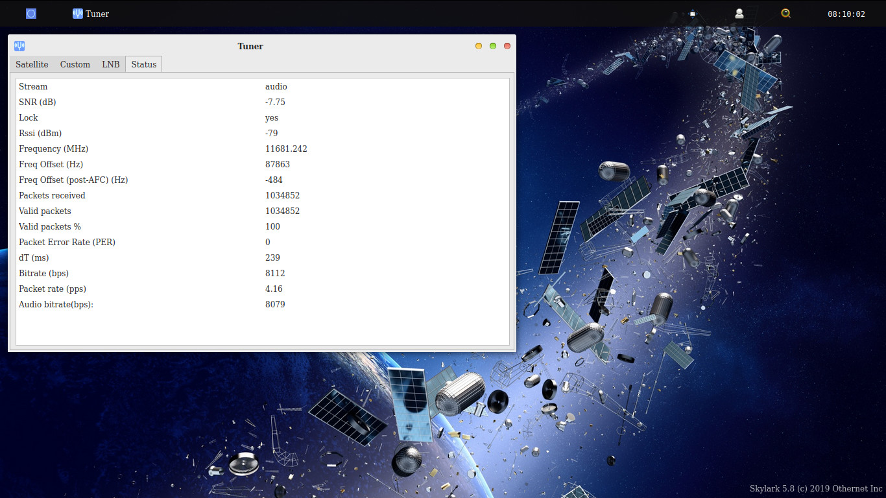The width and height of the screenshot is (886, 498).
Task: Select the packet rate value 4.16
Action: [274, 289]
